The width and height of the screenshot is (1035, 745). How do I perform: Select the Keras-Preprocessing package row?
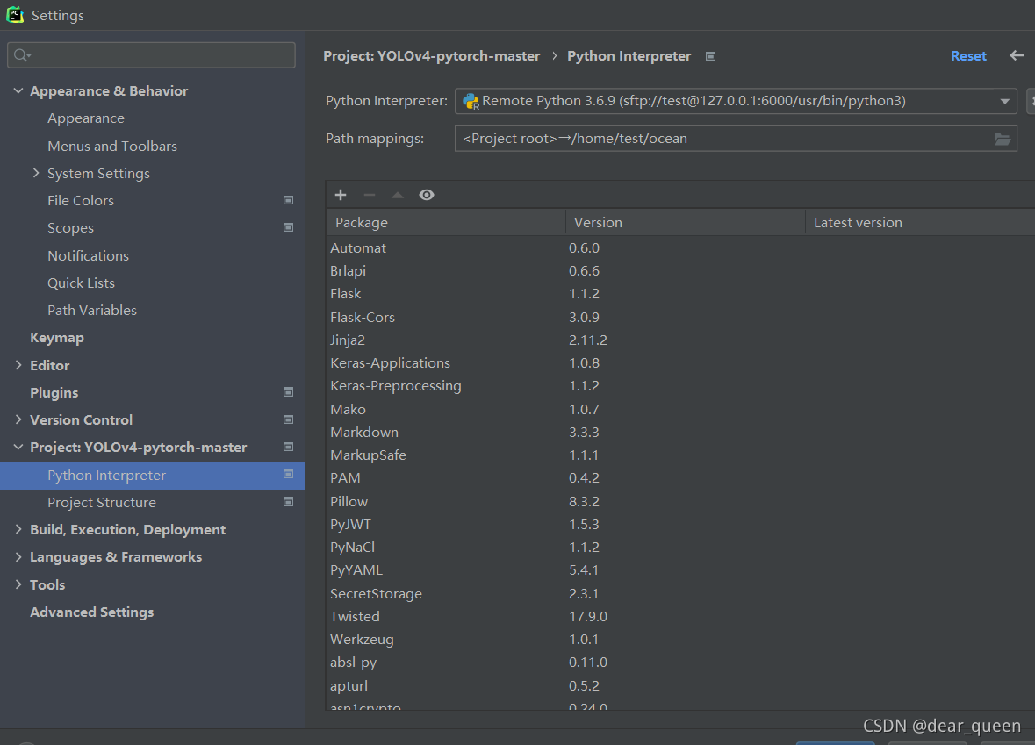click(x=680, y=386)
